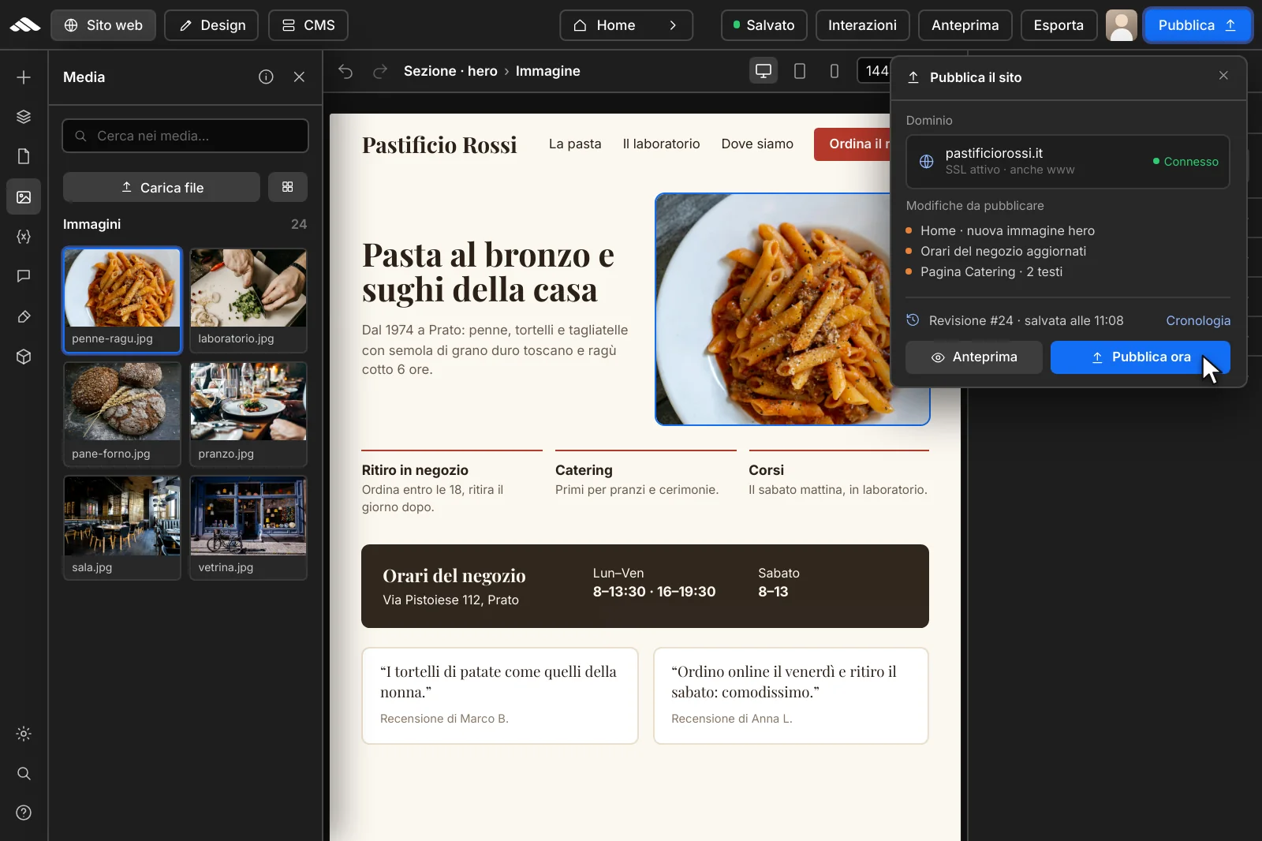Open the Styles paint icon in sidebar
The height and width of the screenshot is (841, 1262).
point(24,316)
